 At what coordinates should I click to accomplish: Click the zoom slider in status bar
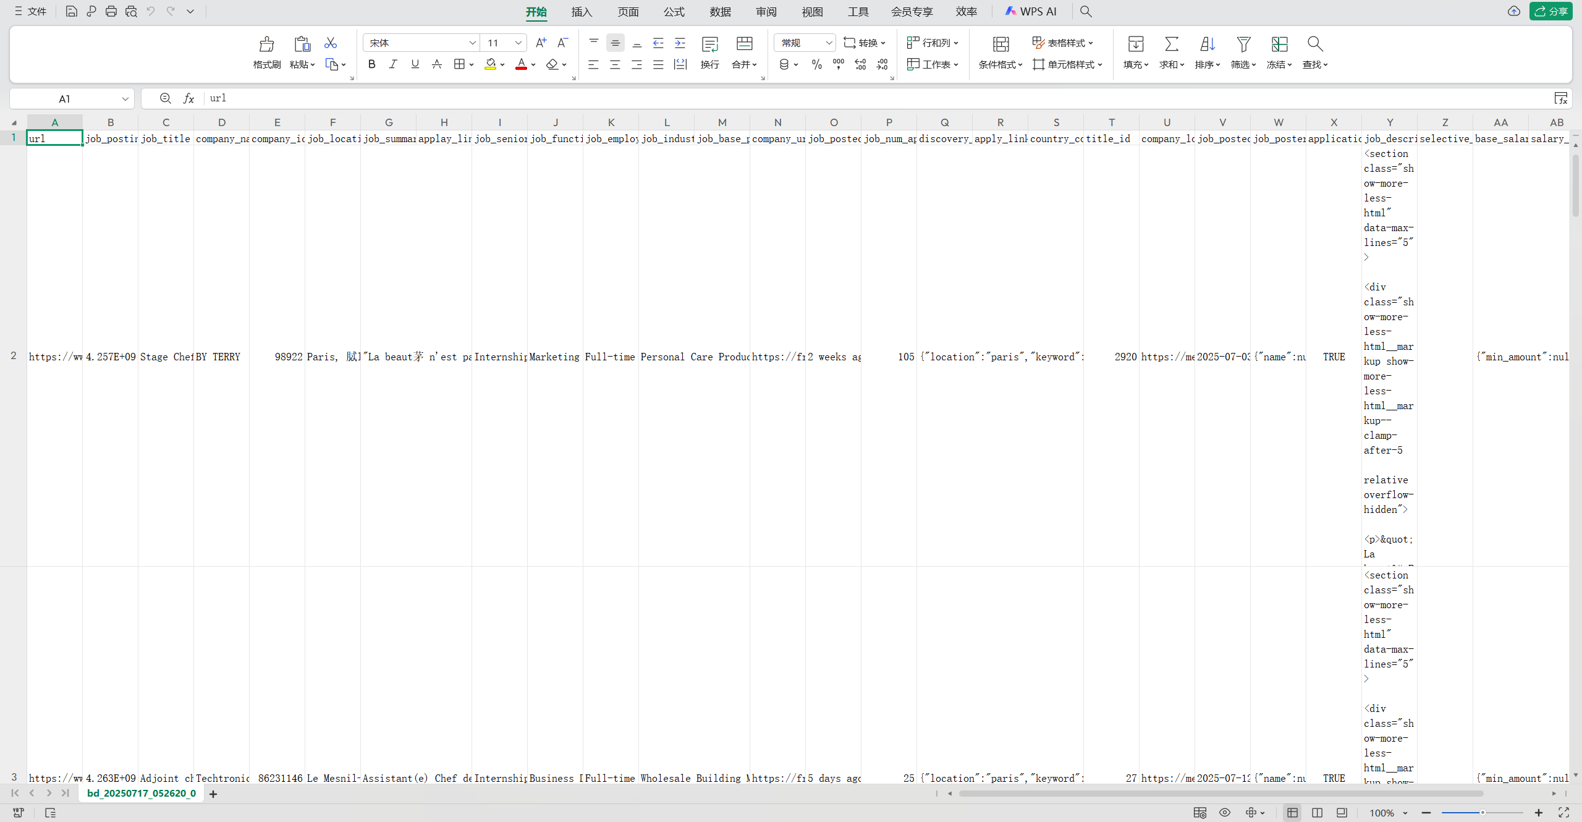tap(1482, 813)
